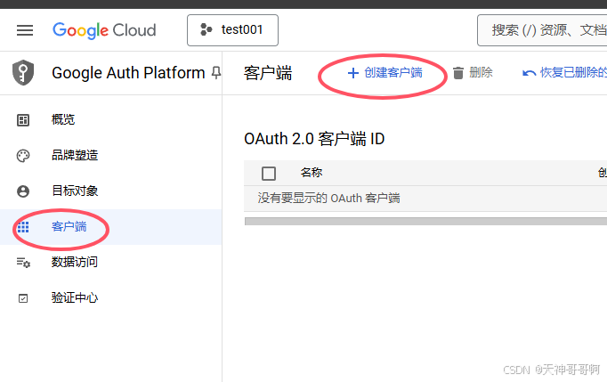Viewport: 607px width, 382px height.
Task: Click 恢复已删除的 restore button
Action: pyautogui.click(x=564, y=72)
